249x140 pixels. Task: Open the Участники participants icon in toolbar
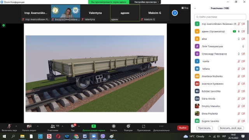click(x=53, y=126)
